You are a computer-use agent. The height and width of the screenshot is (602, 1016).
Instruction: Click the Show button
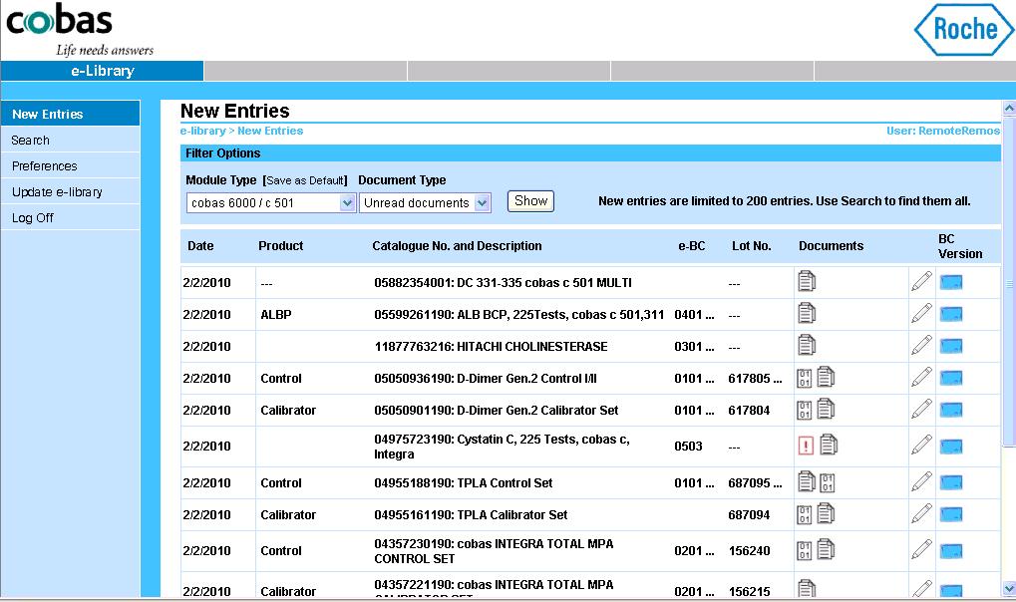tap(530, 201)
